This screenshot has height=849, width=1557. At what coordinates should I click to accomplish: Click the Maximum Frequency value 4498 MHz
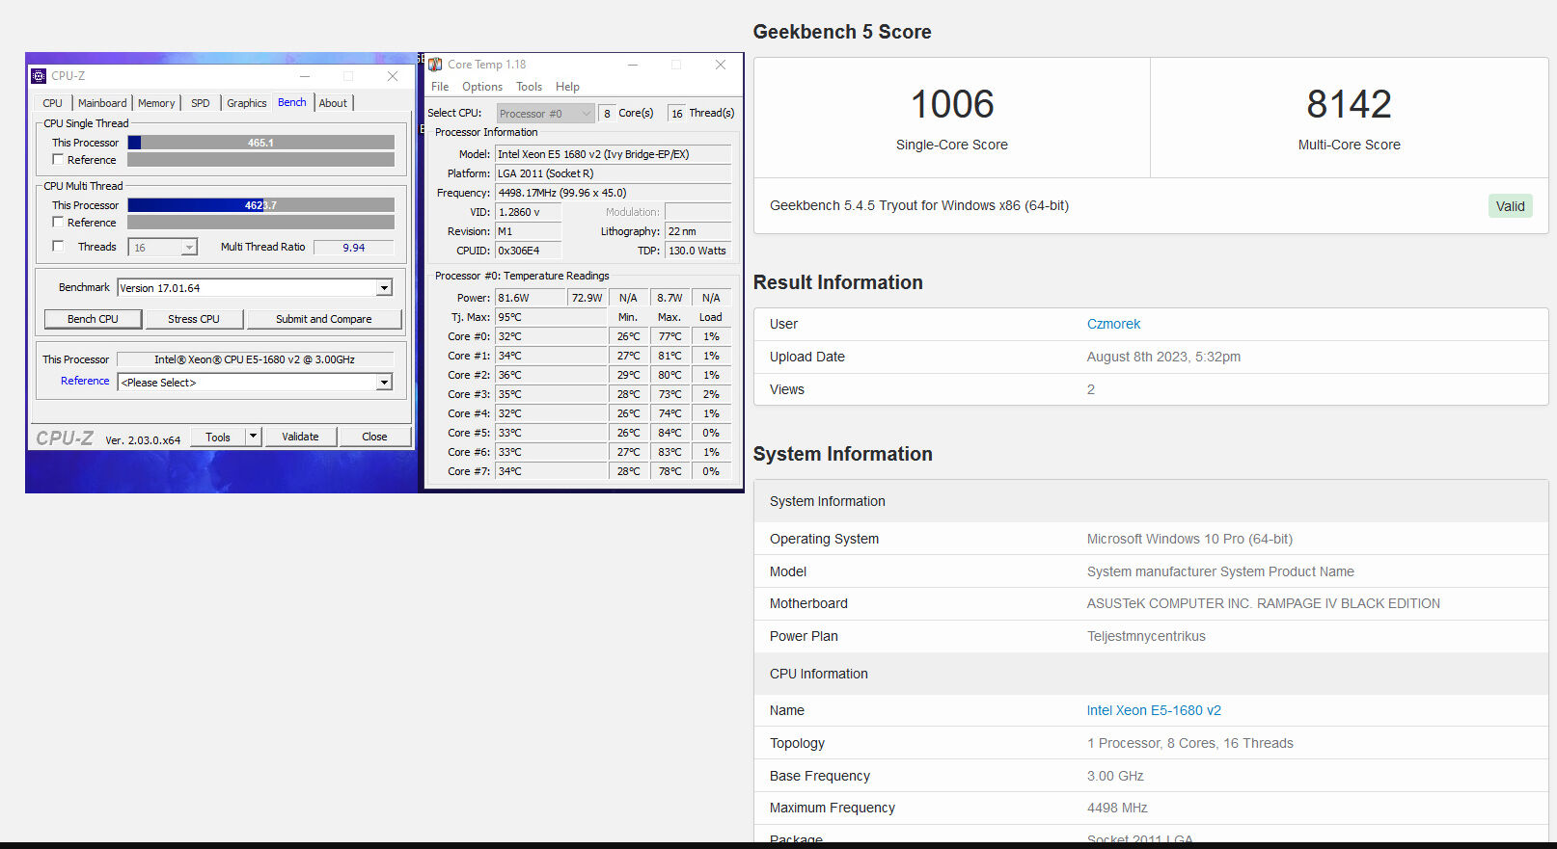coord(1117,808)
